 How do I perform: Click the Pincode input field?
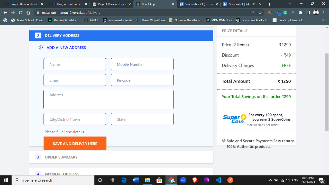coord(142,80)
